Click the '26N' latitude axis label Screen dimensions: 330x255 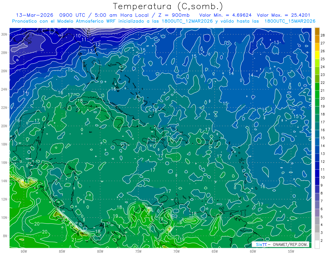(x=5, y=71)
